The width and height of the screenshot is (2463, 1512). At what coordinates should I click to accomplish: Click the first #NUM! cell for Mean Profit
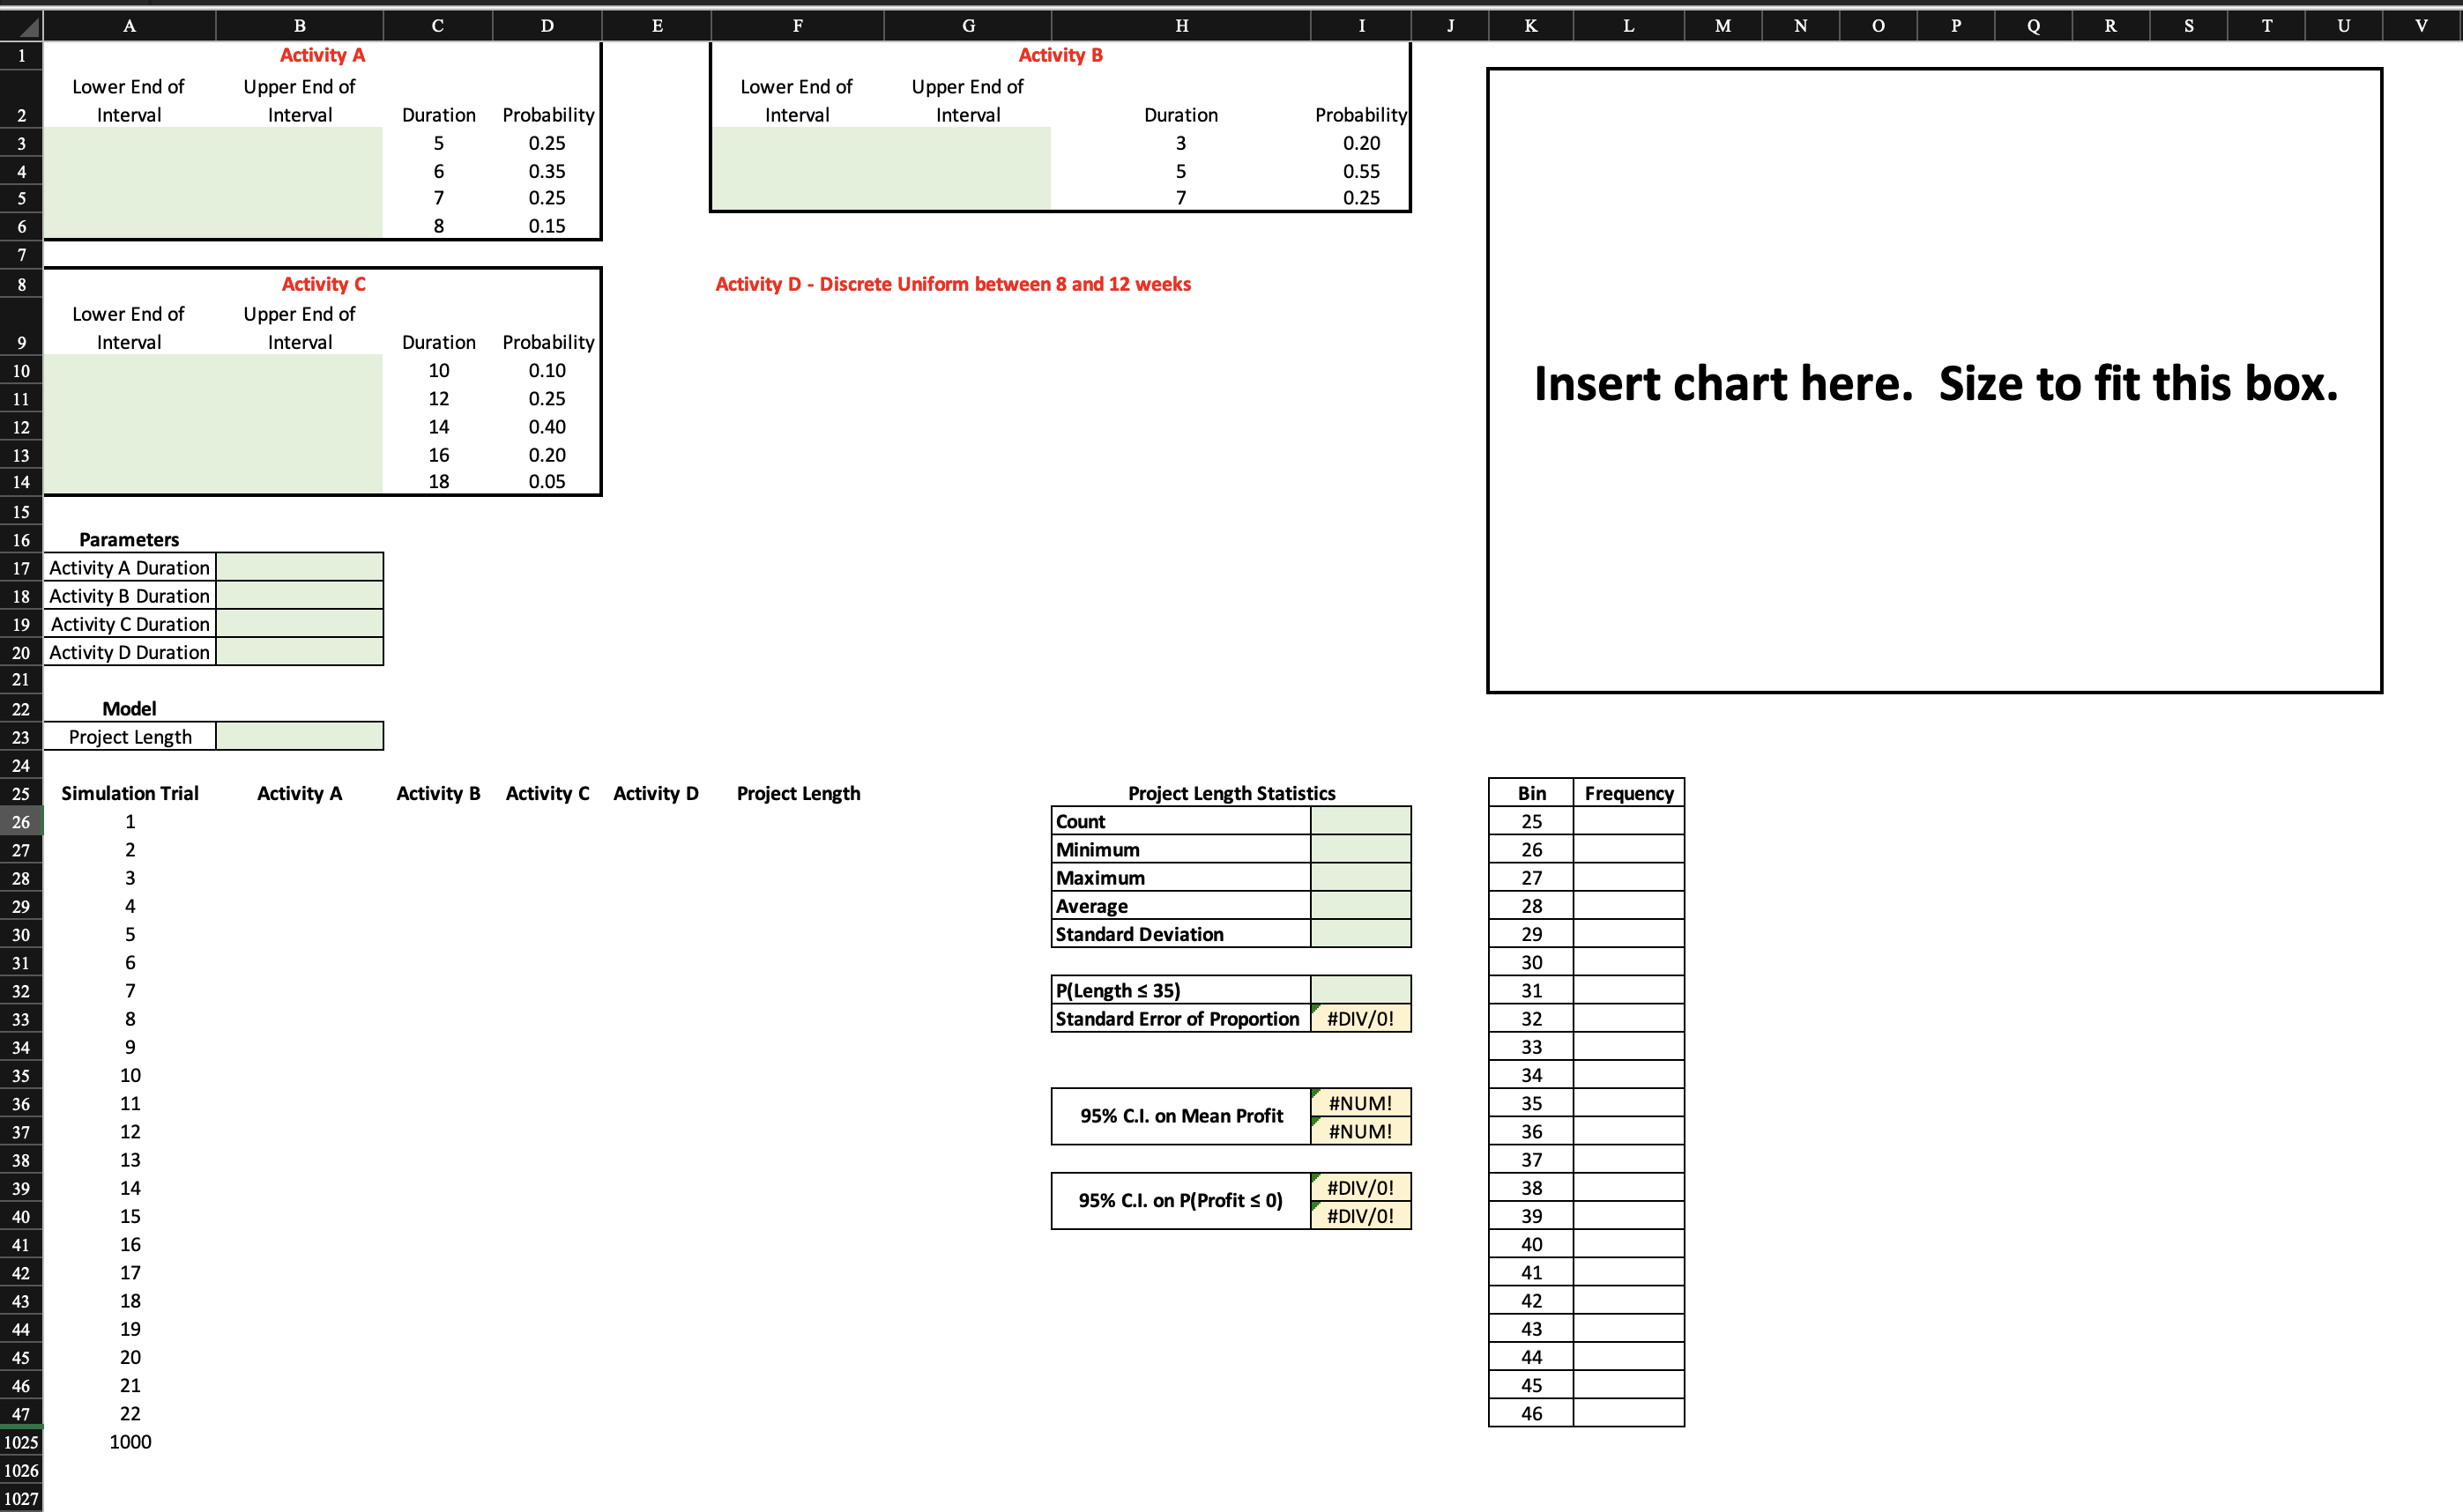click(1360, 1103)
